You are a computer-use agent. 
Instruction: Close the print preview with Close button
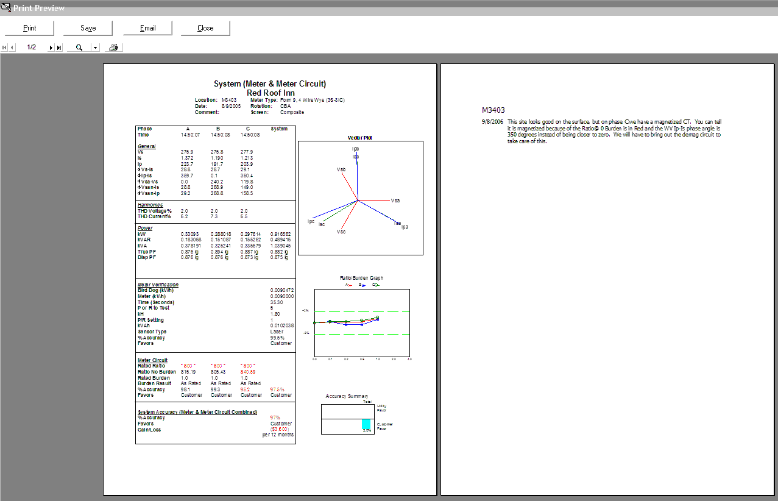tap(205, 28)
